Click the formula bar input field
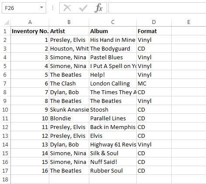This screenshot has height=184, width=206. [x=157, y=8]
